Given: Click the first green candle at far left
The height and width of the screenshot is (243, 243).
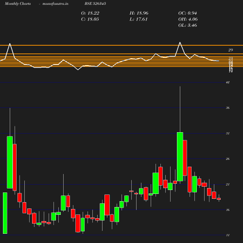Looking at the screenshot, I should 5,213.
